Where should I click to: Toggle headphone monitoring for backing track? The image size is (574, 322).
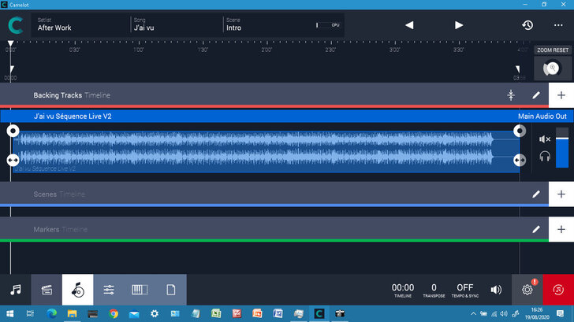[x=544, y=157]
